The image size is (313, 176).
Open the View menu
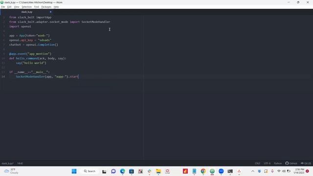tap(17, 7)
